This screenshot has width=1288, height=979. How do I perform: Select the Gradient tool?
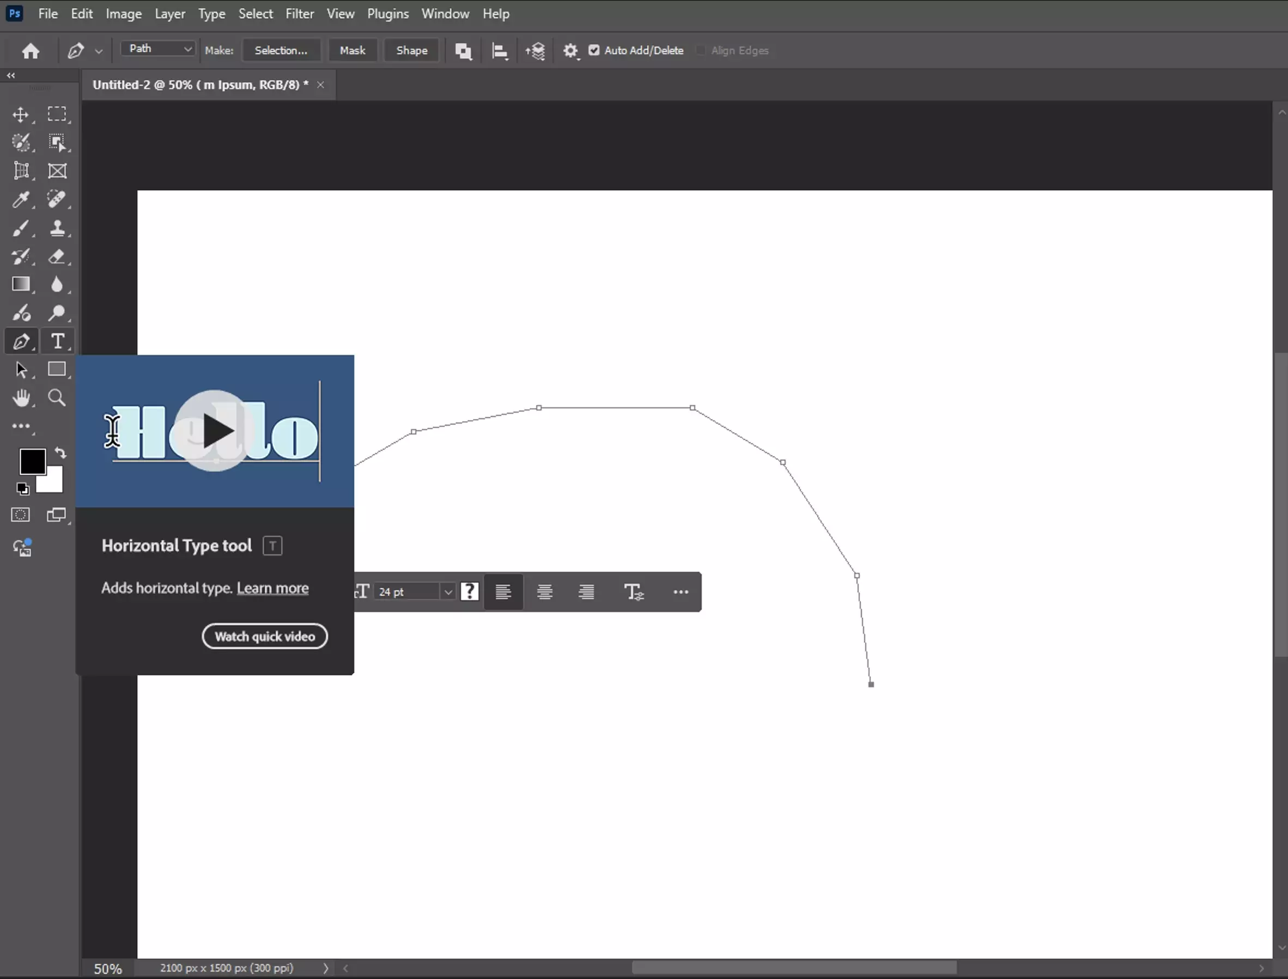click(x=21, y=284)
